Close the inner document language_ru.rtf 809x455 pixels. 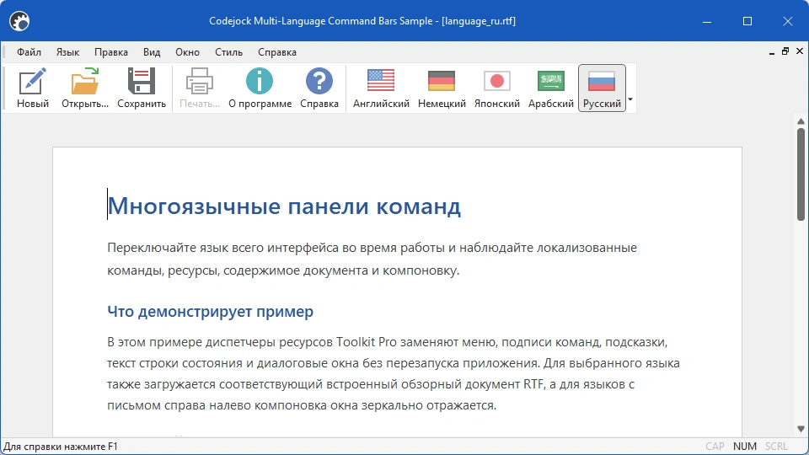coord(800,51)
